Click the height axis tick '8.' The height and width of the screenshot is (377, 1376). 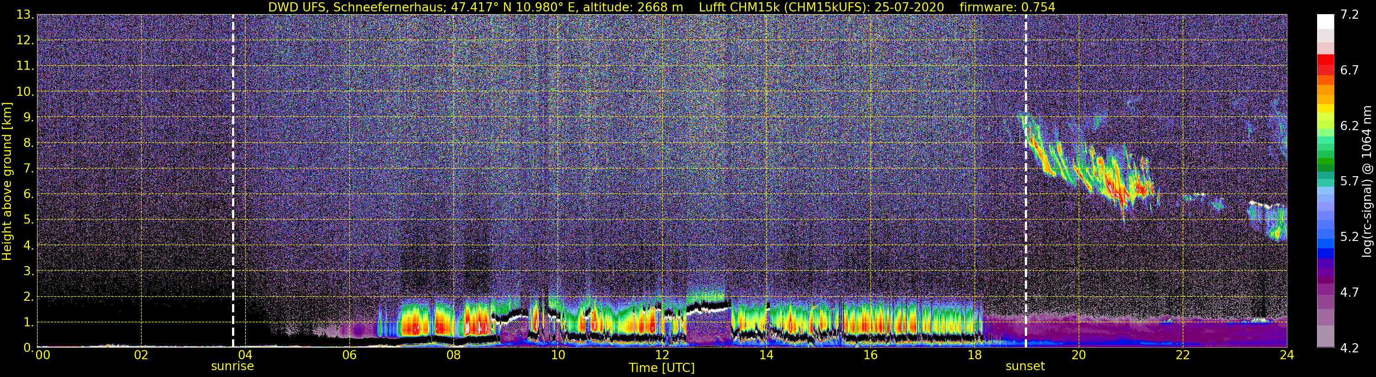[x=28, y=143]
